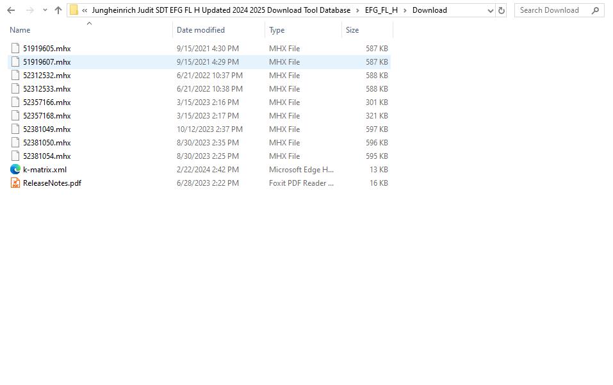
Task: Open the Download breadcrumb folder
Action: click(x=429, y=10)
